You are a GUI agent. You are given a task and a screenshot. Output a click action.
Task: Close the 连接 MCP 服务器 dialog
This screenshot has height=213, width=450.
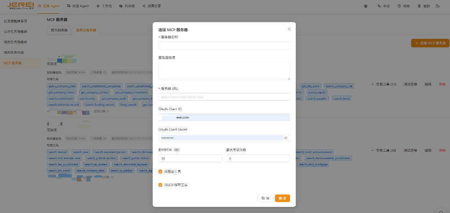(x=289, y=29)
